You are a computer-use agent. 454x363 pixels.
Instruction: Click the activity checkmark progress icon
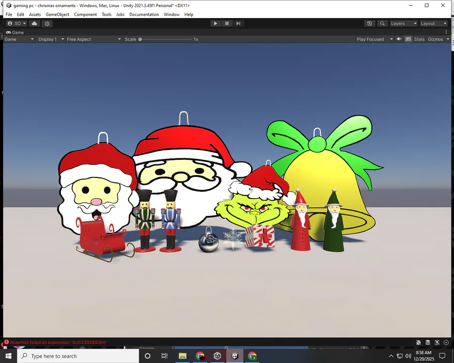(446, 342)
